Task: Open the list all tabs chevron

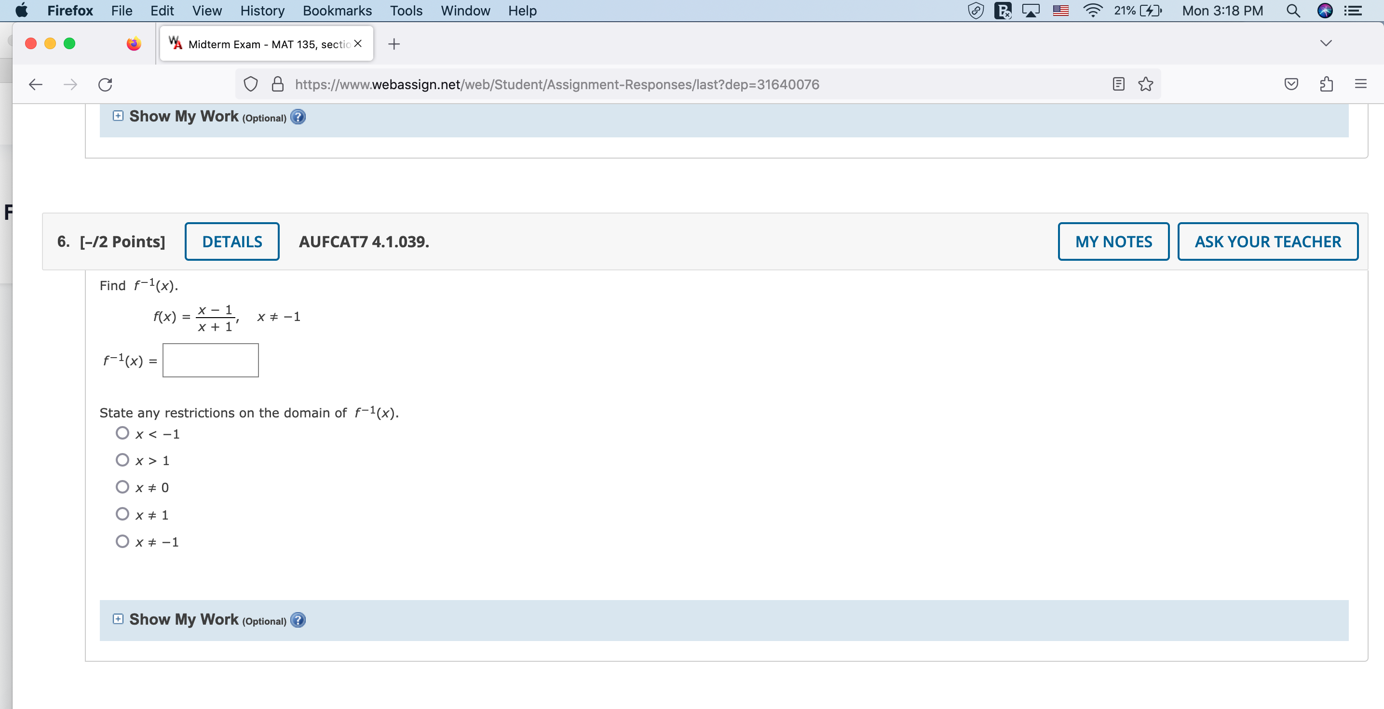Action: pos(1326,43)
